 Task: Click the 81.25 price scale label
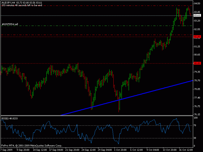(x=197, y=46)
